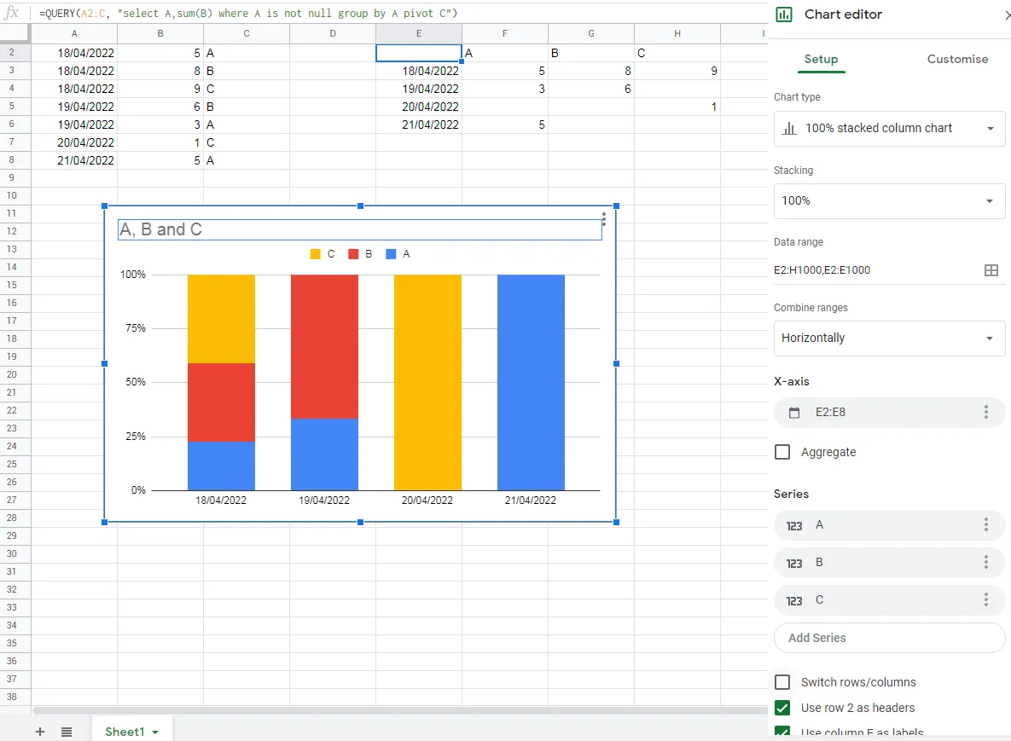This screenshot has width=1011, height=741.
Task: Open the all sheets list icon
Action: click(67, 732)
